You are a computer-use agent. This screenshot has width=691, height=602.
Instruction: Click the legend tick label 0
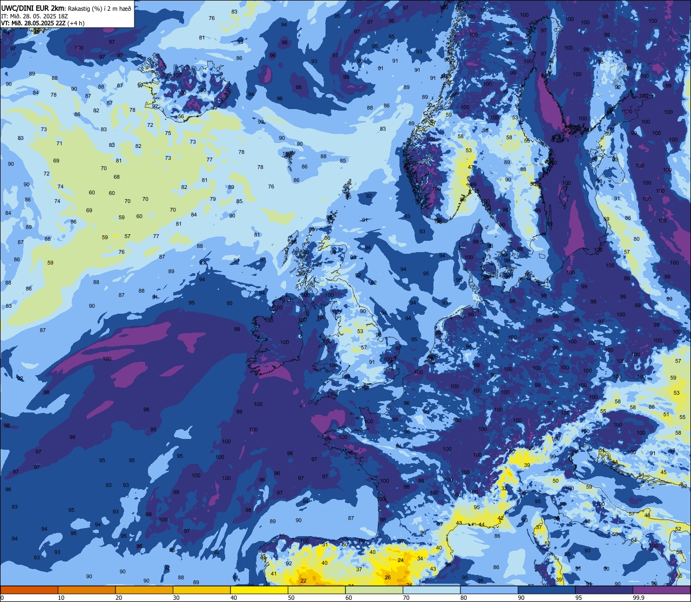[2, 598]
